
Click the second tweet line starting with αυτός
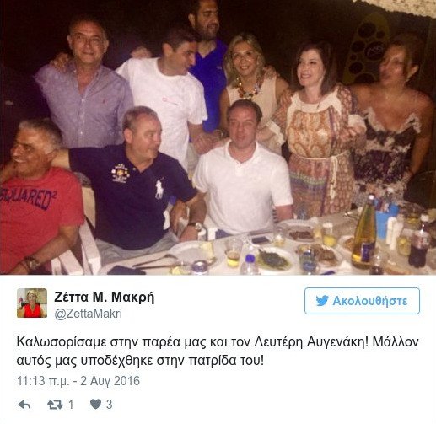coord(141,361)
